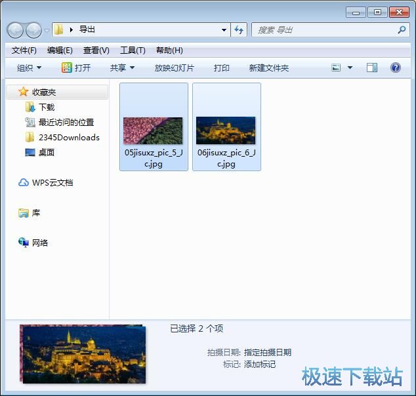This screenshot has width=416, height=396.
Task: Open WPS云文档 in the sidebar
Action: point(52,183)
